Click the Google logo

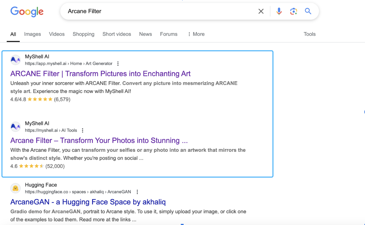27,12
